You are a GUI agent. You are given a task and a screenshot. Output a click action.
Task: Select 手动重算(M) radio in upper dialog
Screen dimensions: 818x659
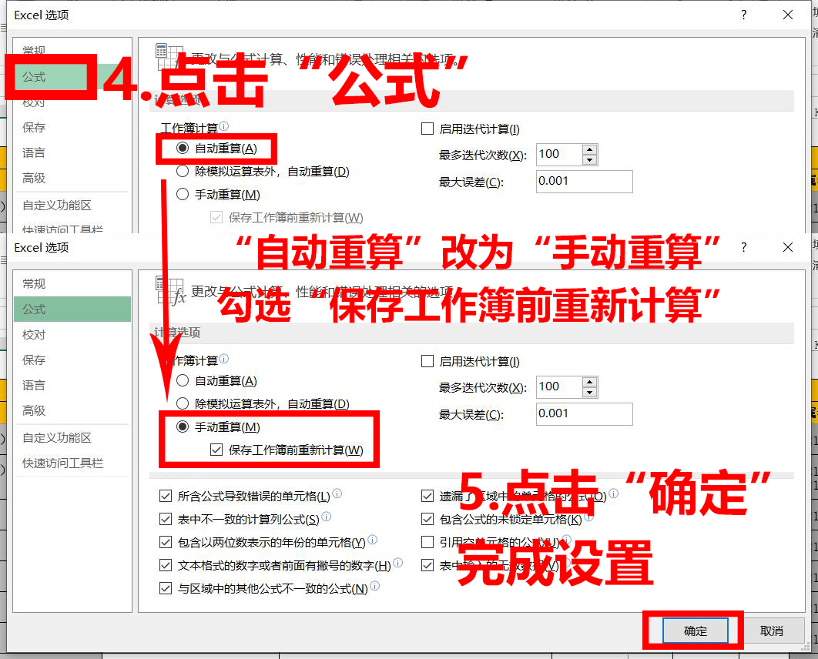click(182, 195)
